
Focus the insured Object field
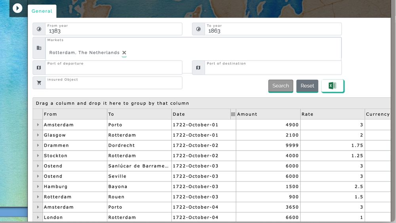tap(114, 83)
